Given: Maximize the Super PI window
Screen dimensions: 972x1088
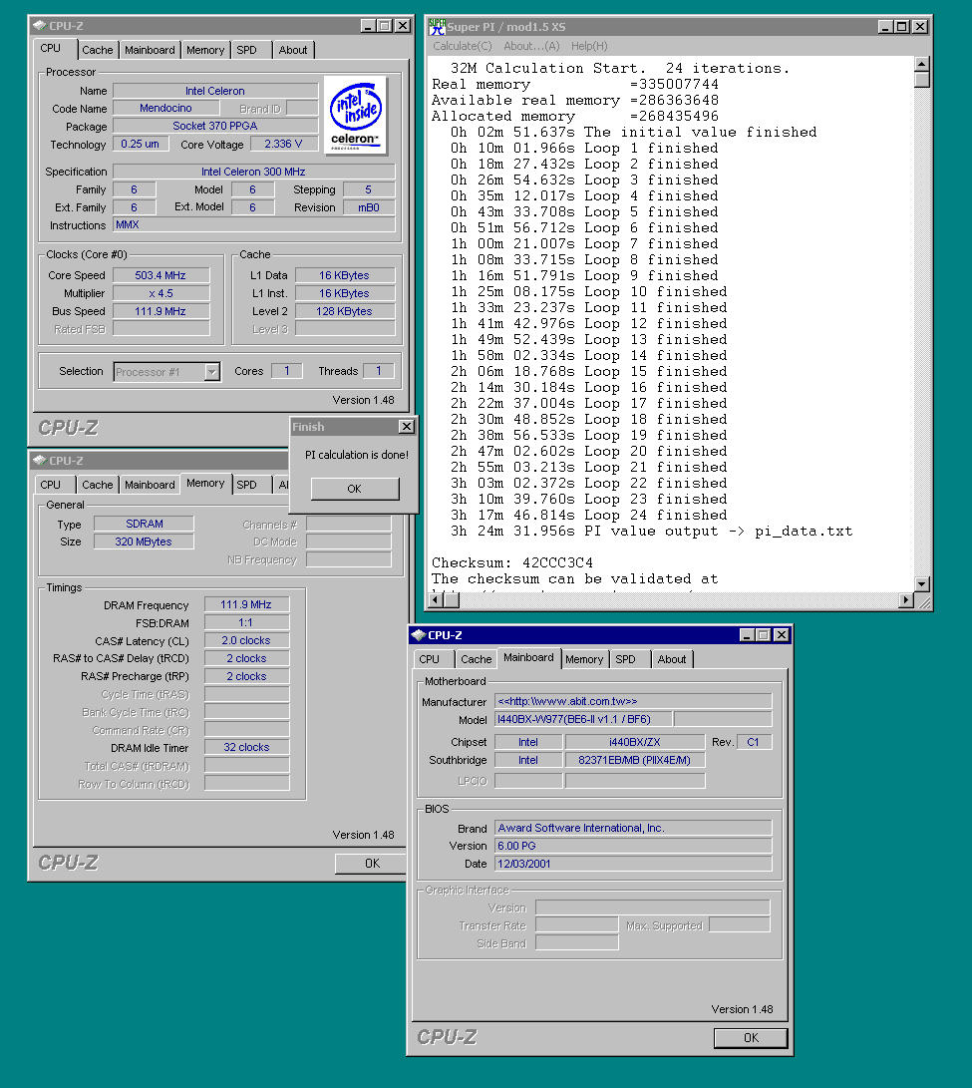Looking at the screenshot, I should [901, 26].
